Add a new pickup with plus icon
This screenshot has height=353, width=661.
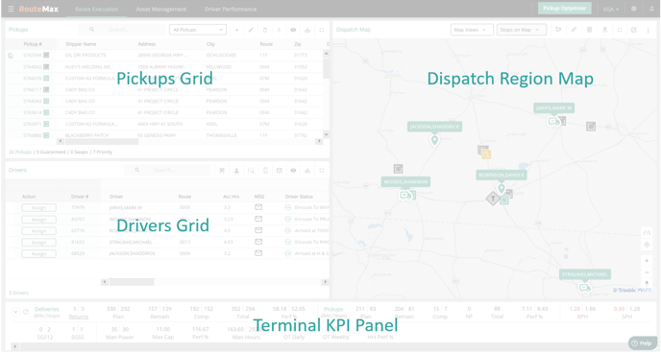pos(236,30)
